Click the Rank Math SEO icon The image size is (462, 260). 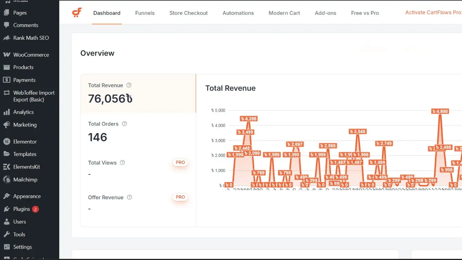coord(6,38)
